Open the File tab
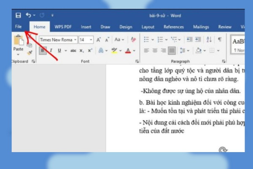 click(x=18, y=27)
